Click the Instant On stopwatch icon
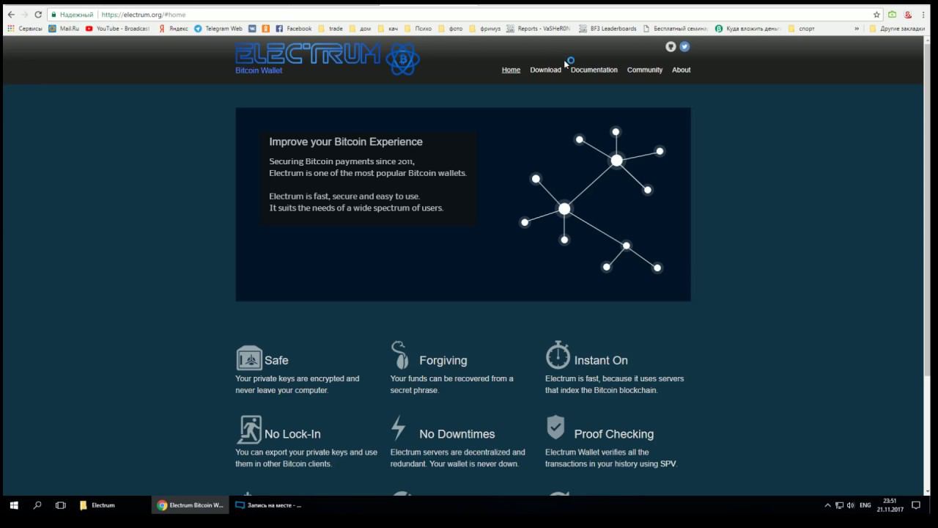This screenshot has width=938, height=528. click(558, 355)
